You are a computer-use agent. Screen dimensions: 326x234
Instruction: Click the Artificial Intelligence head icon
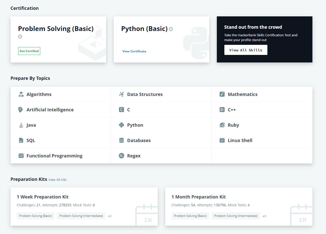pos(21,110)
